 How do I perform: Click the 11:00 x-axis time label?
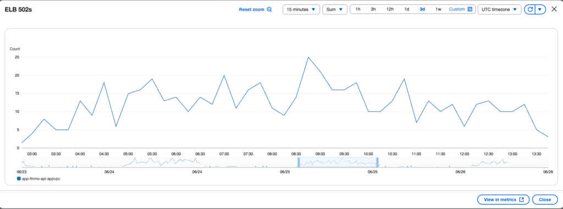click(417, 153)
